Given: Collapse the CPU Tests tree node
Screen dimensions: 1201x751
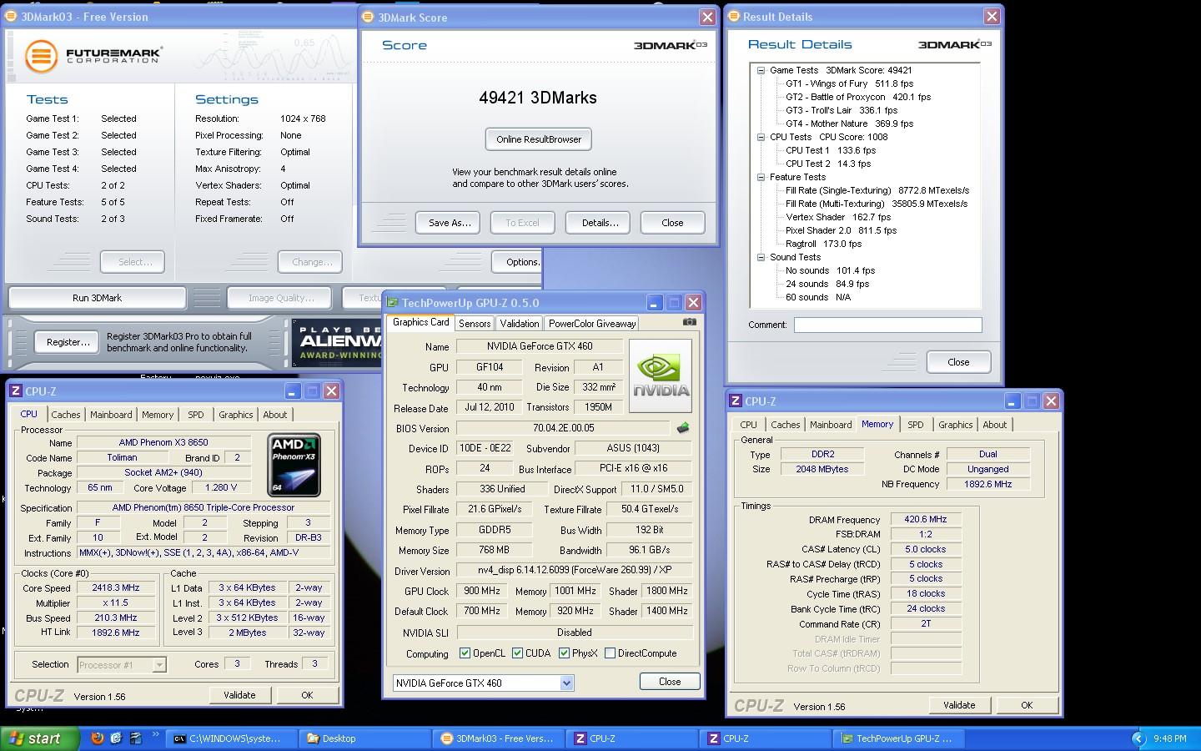Looking at the screenshot, I should tap(761, 138).
